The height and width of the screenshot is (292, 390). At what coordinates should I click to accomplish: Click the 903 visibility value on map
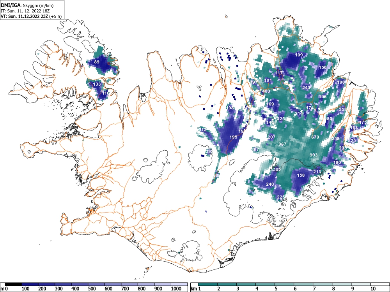[314, 155]
